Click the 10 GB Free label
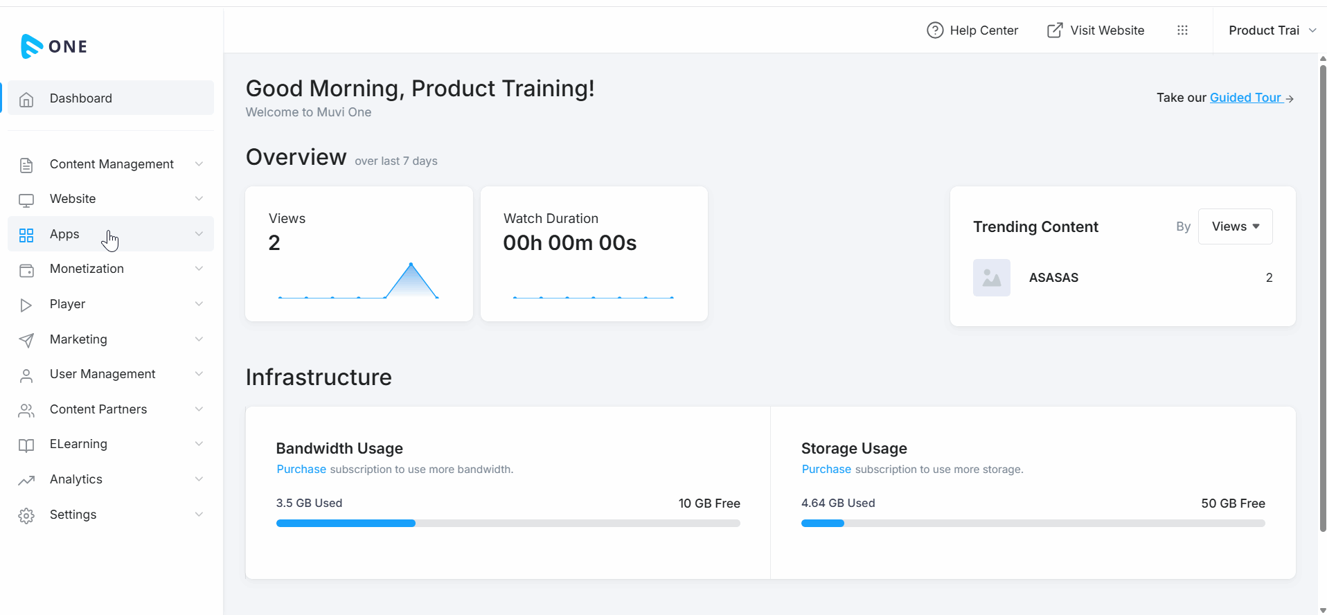The height and width of the screenshot is (615, 1327). [709, 503]
